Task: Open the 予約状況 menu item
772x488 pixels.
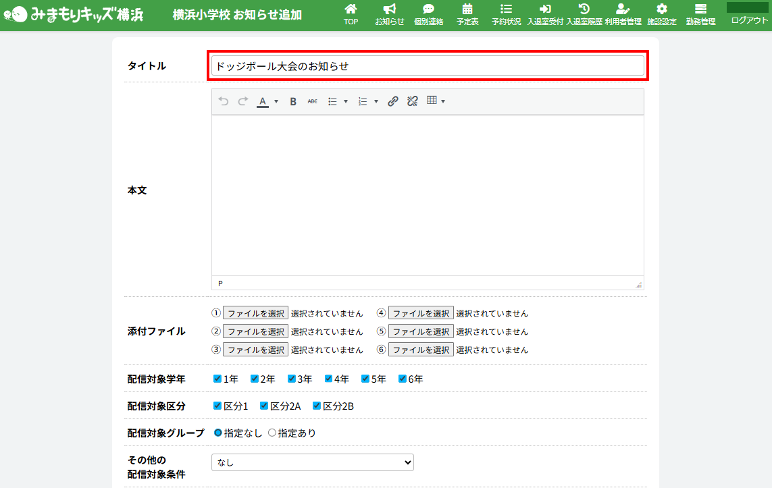Action: [x=506, y=14]
